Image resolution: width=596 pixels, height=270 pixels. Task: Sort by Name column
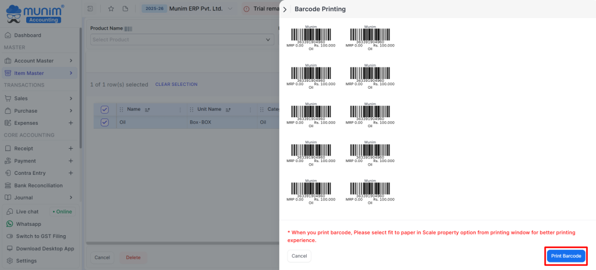[x=148, y=109]
